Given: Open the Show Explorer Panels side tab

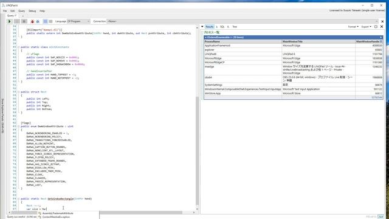Looking at the screenshot, I should click(x=2, y=116).
